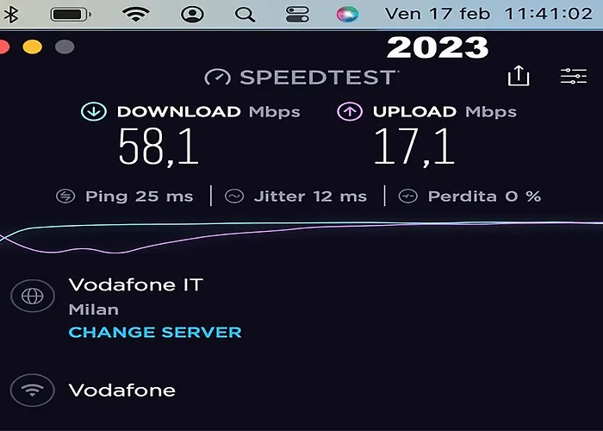Open Bluetooth status in the menu bar
This screenshot has height=431, width=603.
click(11, 15)
